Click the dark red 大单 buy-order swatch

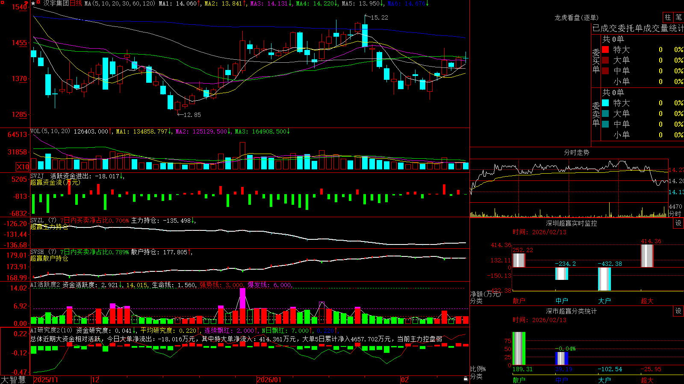tap(605, 60)
